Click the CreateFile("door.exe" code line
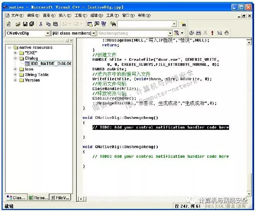The height and width of the screenshot is (212, 256). (x=156, y=60)
